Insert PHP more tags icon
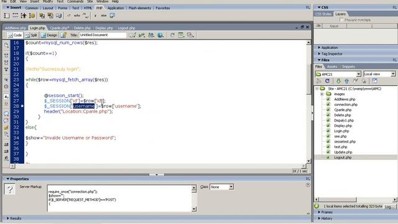The height and width of the screenshot is (224, 398). point(112,16)
